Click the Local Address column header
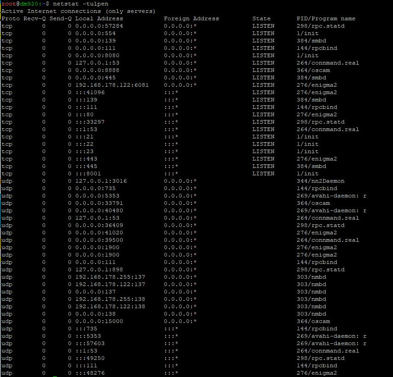 coord(99,18)
